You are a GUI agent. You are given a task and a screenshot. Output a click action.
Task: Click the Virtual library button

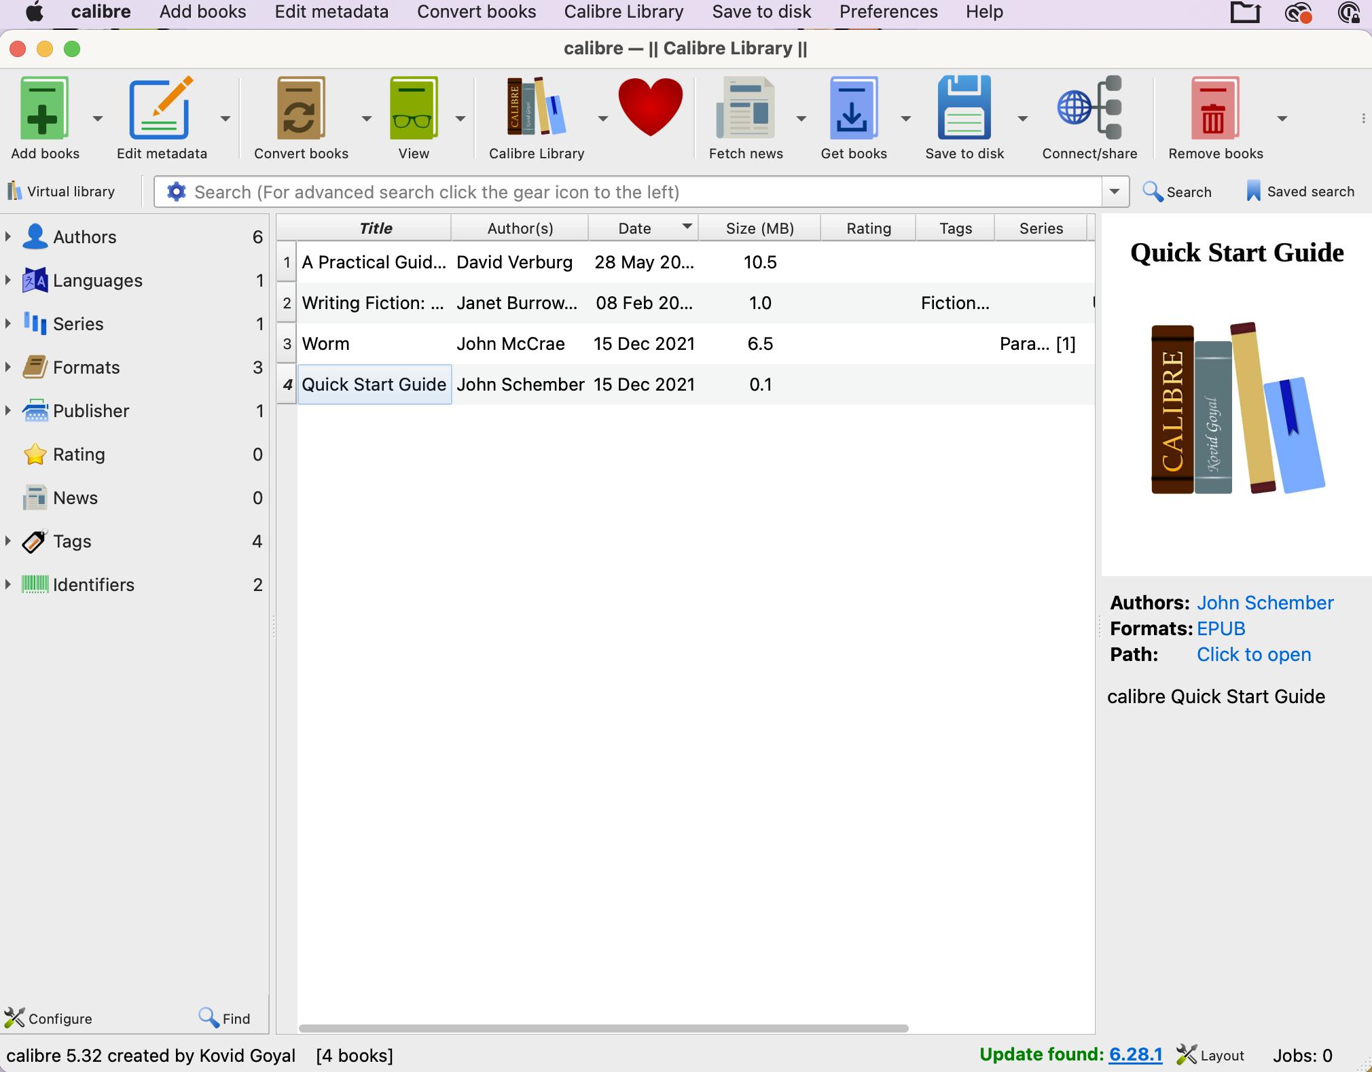click(61, 192)
